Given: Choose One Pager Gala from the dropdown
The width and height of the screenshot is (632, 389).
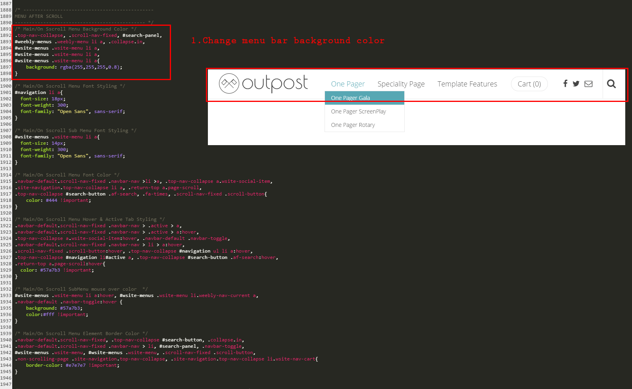Looking at the screenshot, I should (350, 98).
